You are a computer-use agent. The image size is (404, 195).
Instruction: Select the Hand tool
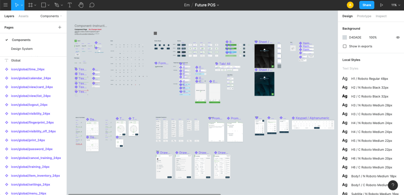point(81,5)
